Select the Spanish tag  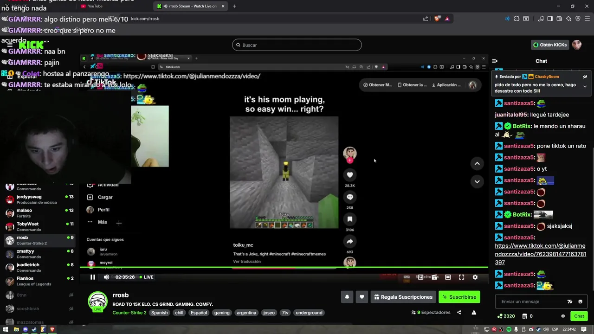(159, 313)
